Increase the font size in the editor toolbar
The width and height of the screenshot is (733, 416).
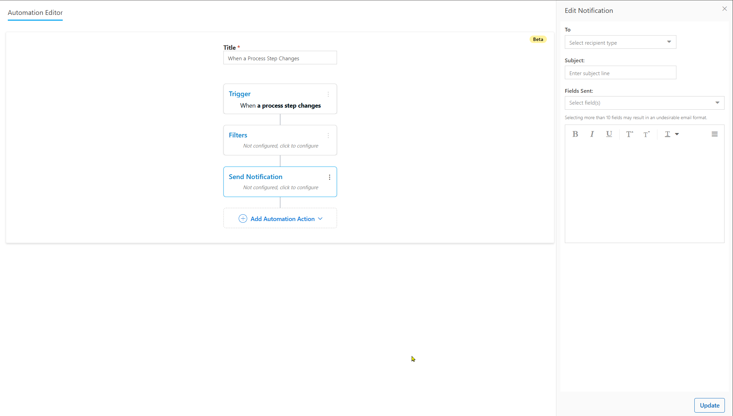click(x=630, y=134)
